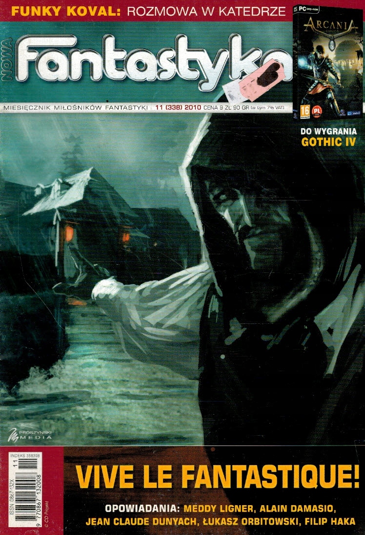Click the vertical NOWA text beside logo
The width and height of the screenshot is (365, 535).
coord(7,59)
